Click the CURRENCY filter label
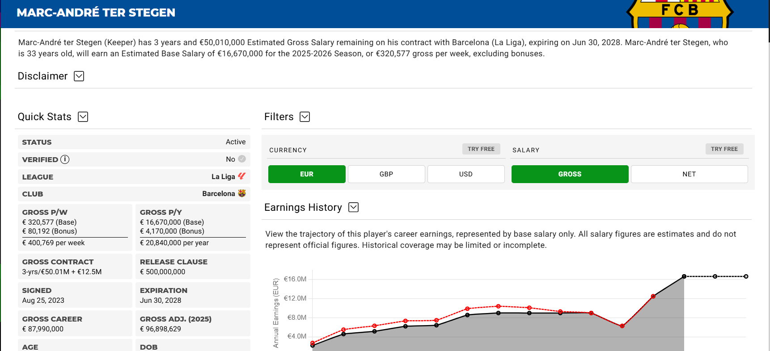This screenshot has width=770, height=351. pyautogui.click(x=288, y=150)
